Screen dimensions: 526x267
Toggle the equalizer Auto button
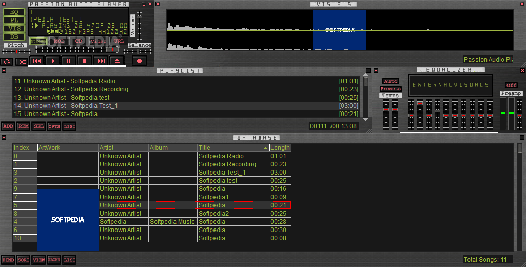tap(391, 81)
